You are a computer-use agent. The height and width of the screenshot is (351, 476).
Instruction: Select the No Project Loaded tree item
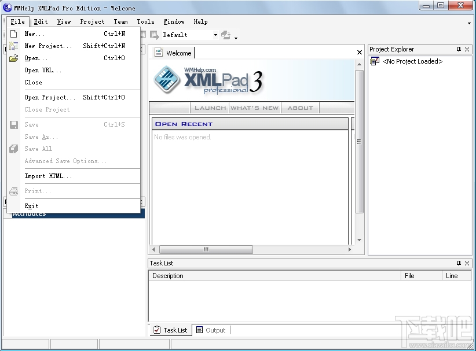(412, 61)
